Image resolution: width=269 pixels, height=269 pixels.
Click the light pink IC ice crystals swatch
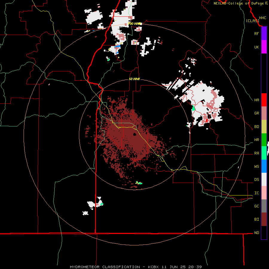tap(264, 193)
